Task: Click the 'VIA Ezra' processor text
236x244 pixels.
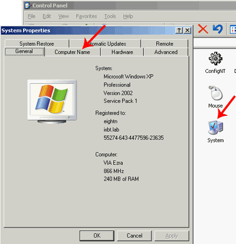Action: point(113,163)
